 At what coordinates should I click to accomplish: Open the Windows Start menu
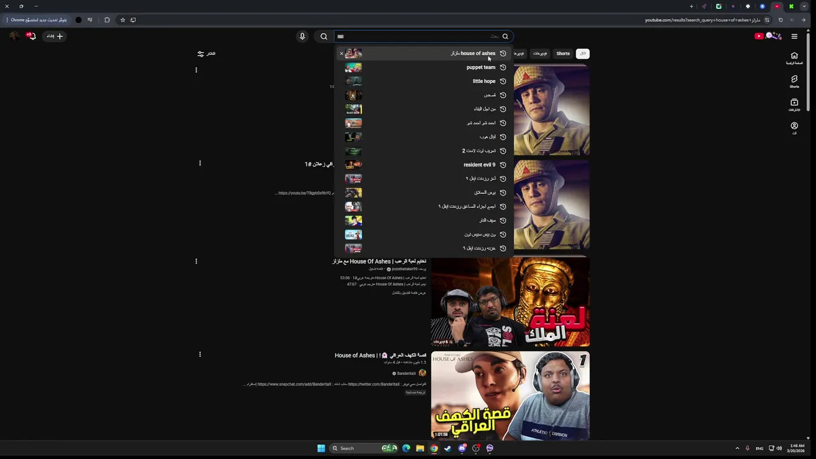tap(321, 448)
